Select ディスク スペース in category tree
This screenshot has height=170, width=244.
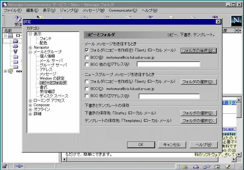[x=54, y=96]
